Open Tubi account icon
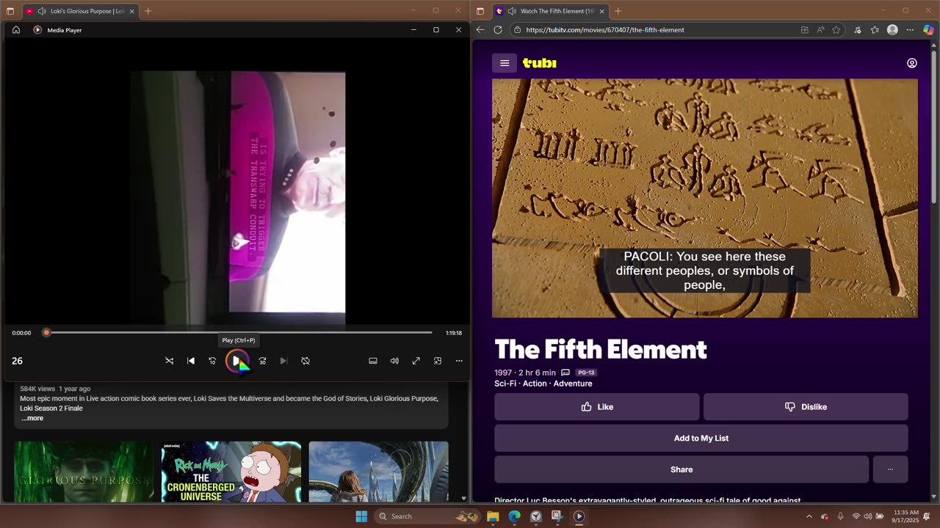Screen dimensions: 940x528 [912, 63]
